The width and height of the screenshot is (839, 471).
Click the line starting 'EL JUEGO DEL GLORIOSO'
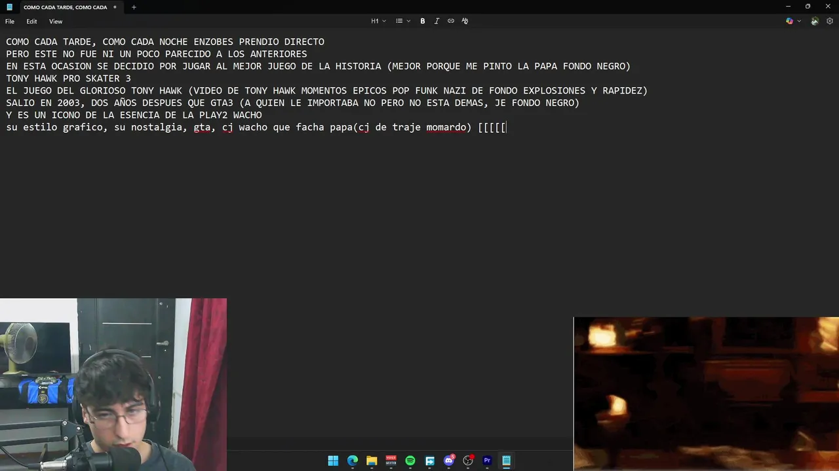(327, 91)
